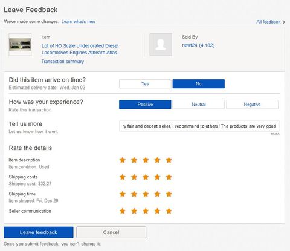Choose Negative experience rating
Viewport: 290px width, 251px height.
coord(253,105)
